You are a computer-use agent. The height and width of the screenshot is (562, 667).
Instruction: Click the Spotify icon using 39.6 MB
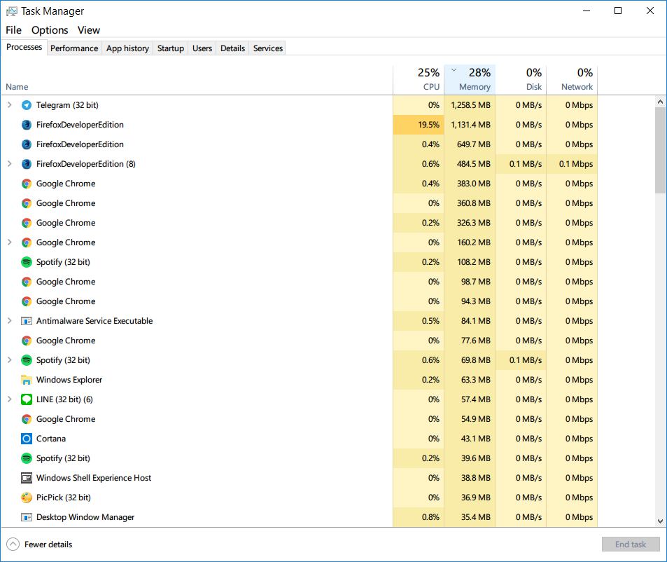click(x=27, y=458)
